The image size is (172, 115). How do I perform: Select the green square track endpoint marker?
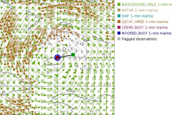(x=73, y=54)
